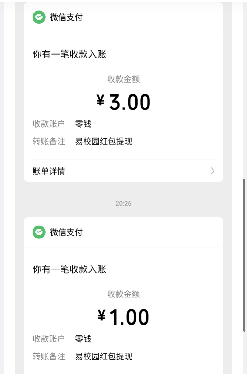The height and width of the screenshot is (374, 247).
Task: Click 零钱 account value in the ¥1.00 card
Action: (83, 339)
